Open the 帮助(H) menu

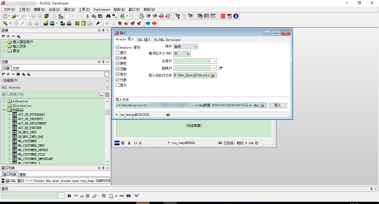pos(149,9)
